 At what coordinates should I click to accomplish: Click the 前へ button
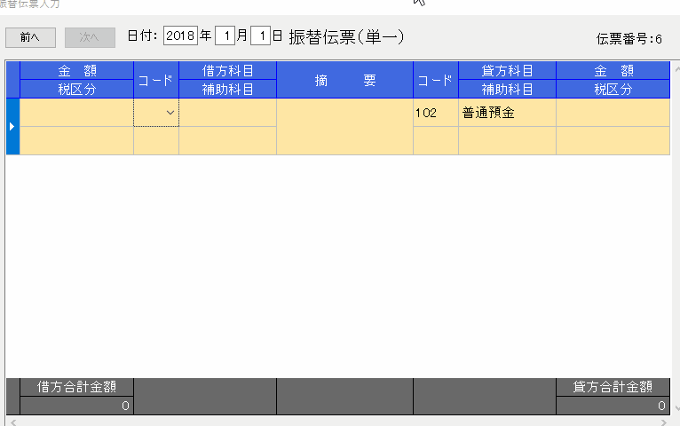30,37
